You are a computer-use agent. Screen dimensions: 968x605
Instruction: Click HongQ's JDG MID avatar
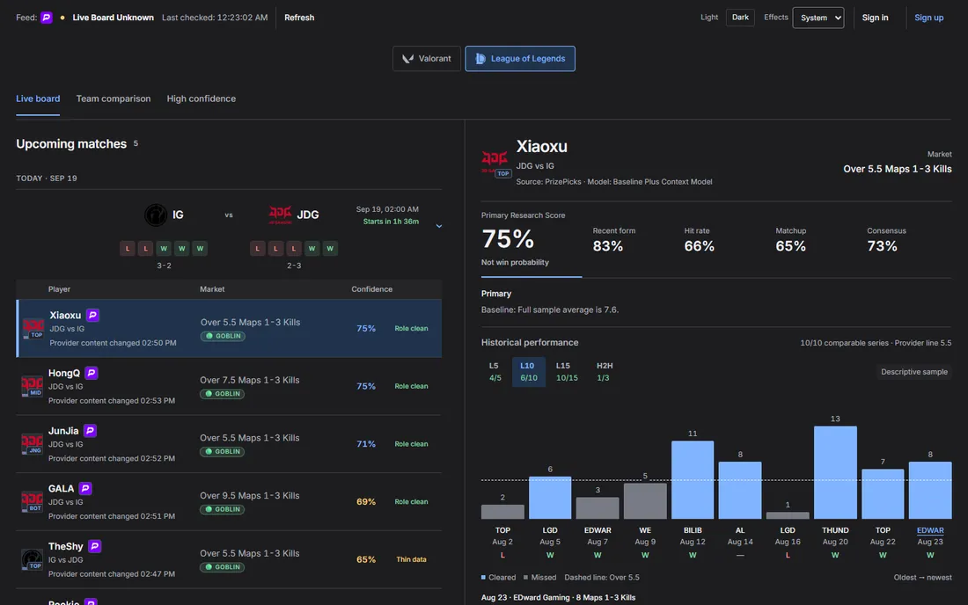(32, 386)
